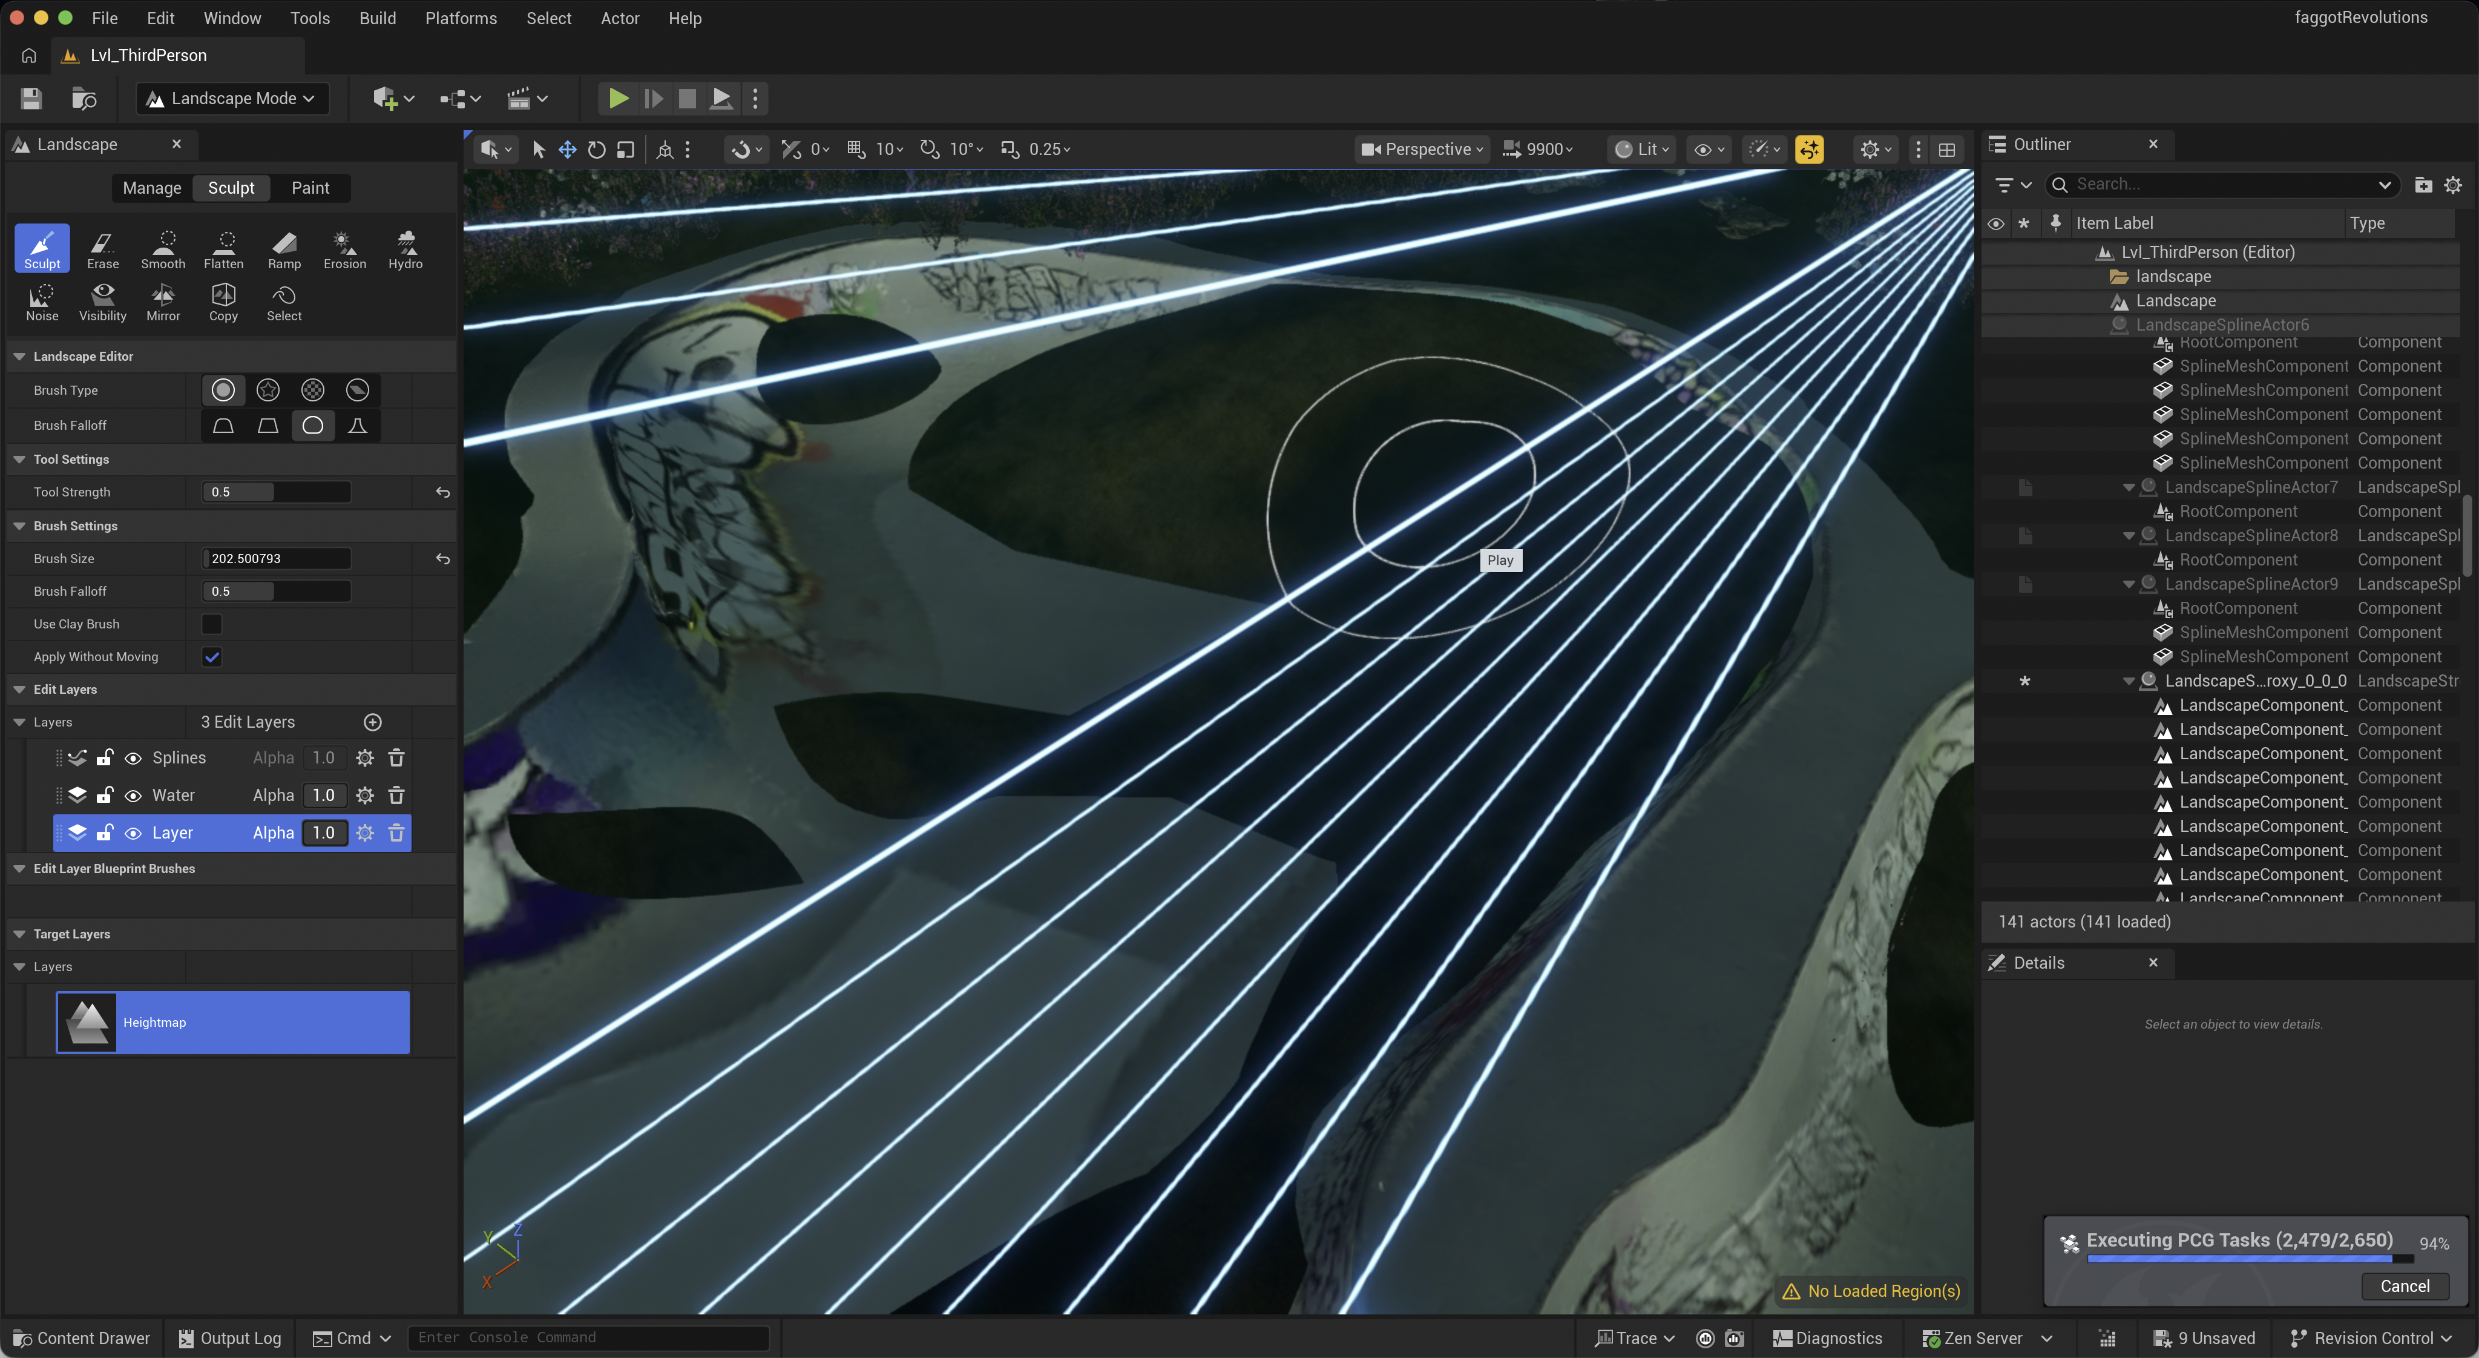
Task: Select the Erosion tool
Action: click(x=344, y=248)
